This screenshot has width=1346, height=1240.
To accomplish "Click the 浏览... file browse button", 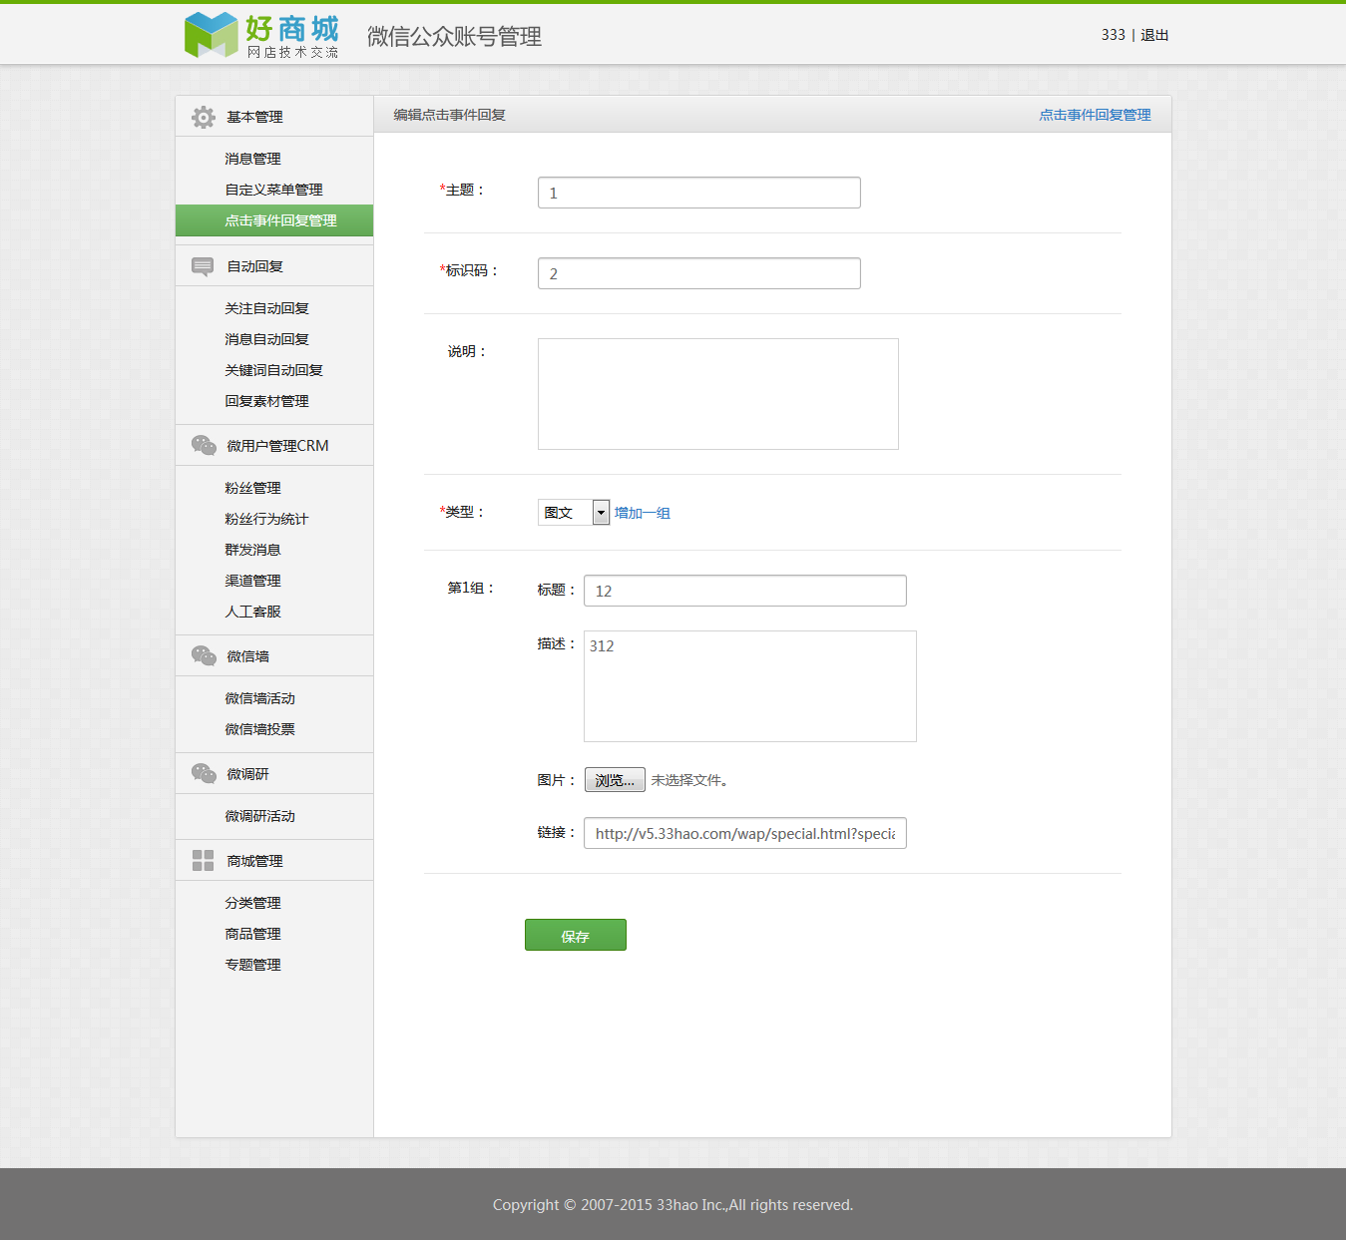I will [615, 780].
